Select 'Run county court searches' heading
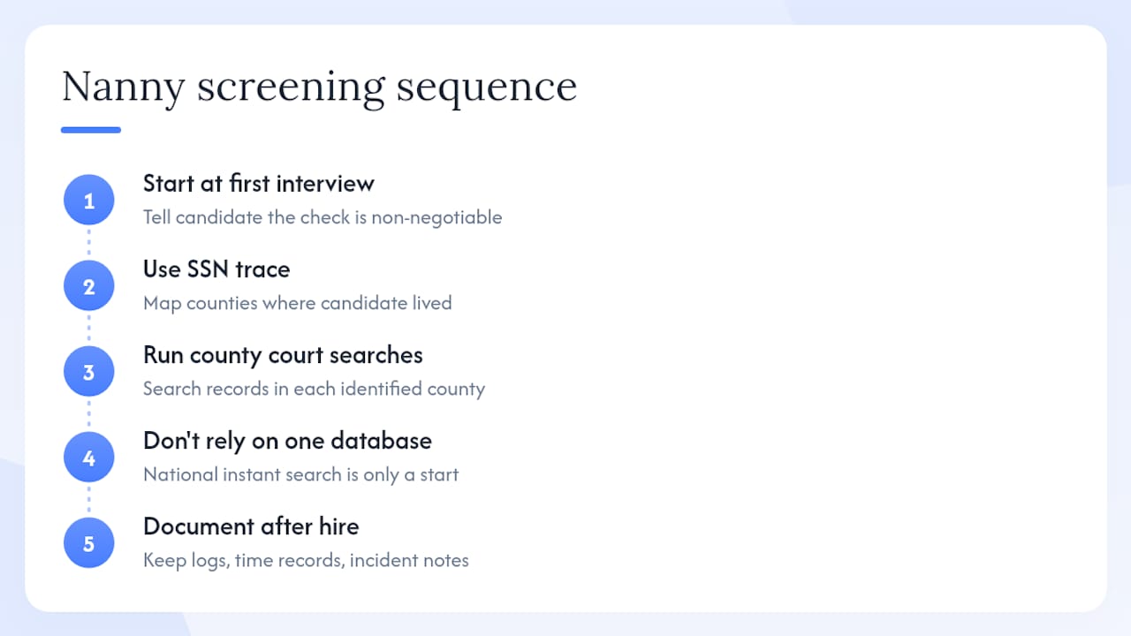Viewport: 1131px width, 636px height. pyautogui.click(x=283, y=355)
